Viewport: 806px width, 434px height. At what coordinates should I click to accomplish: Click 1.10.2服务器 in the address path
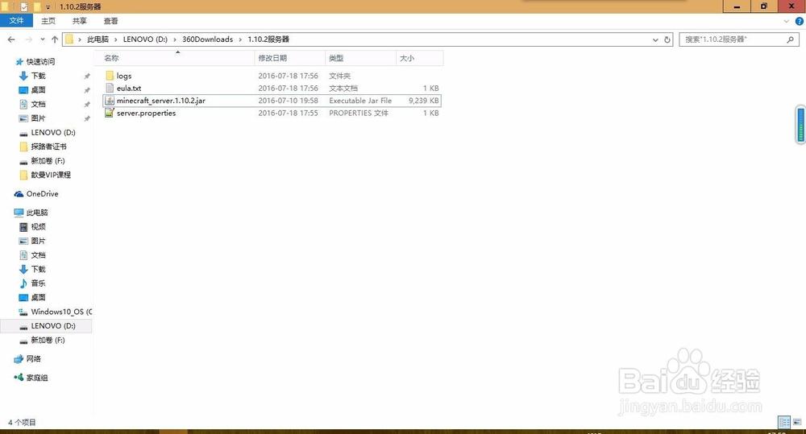click(x=268, y=39)
